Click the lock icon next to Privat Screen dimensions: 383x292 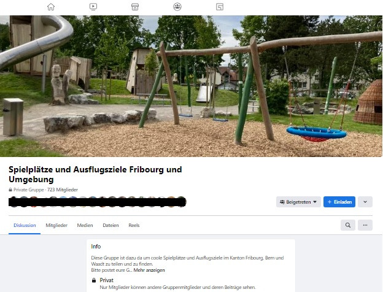click(94, 280)
